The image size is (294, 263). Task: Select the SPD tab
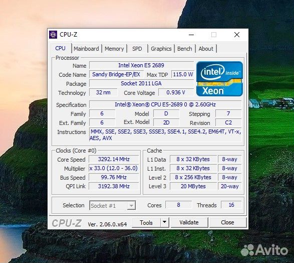pos(137,49)
